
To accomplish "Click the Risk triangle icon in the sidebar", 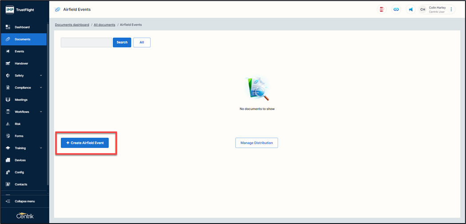I will point(8,124).
